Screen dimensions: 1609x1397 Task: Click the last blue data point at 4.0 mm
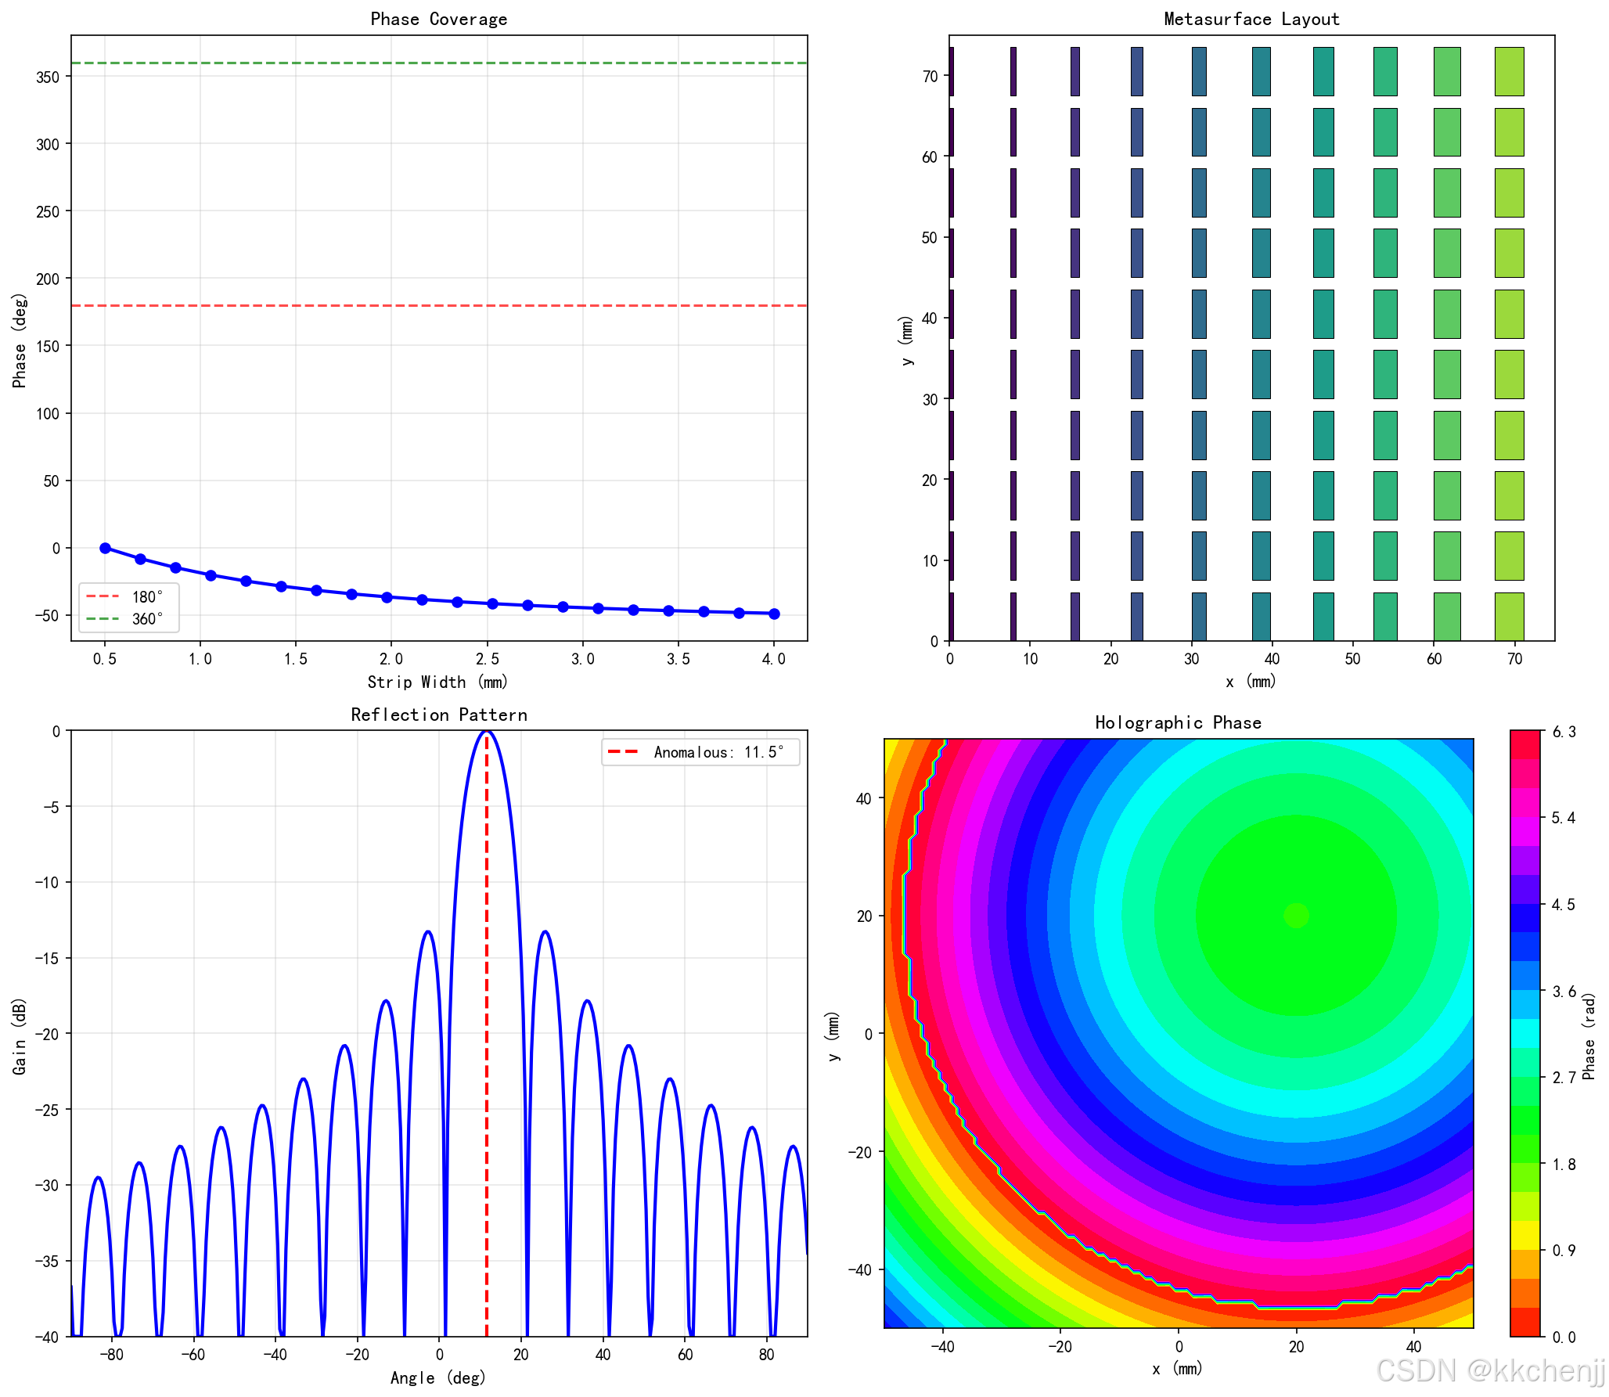tap(774, 614)
